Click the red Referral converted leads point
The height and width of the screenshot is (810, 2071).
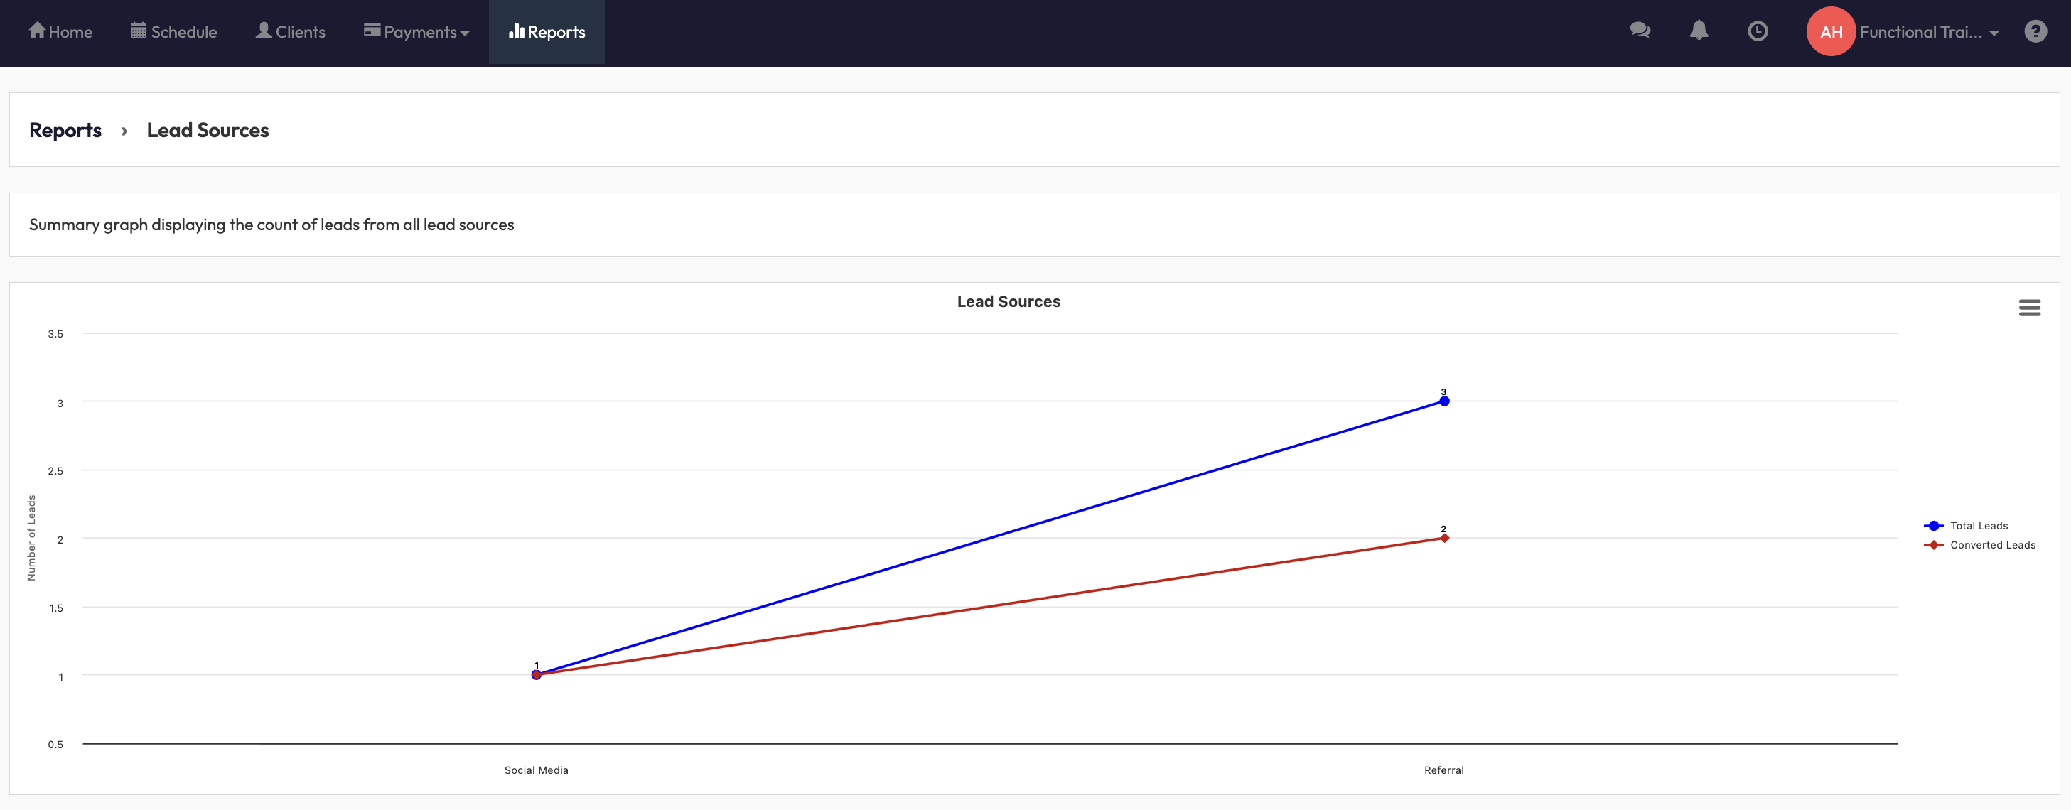1444,538
